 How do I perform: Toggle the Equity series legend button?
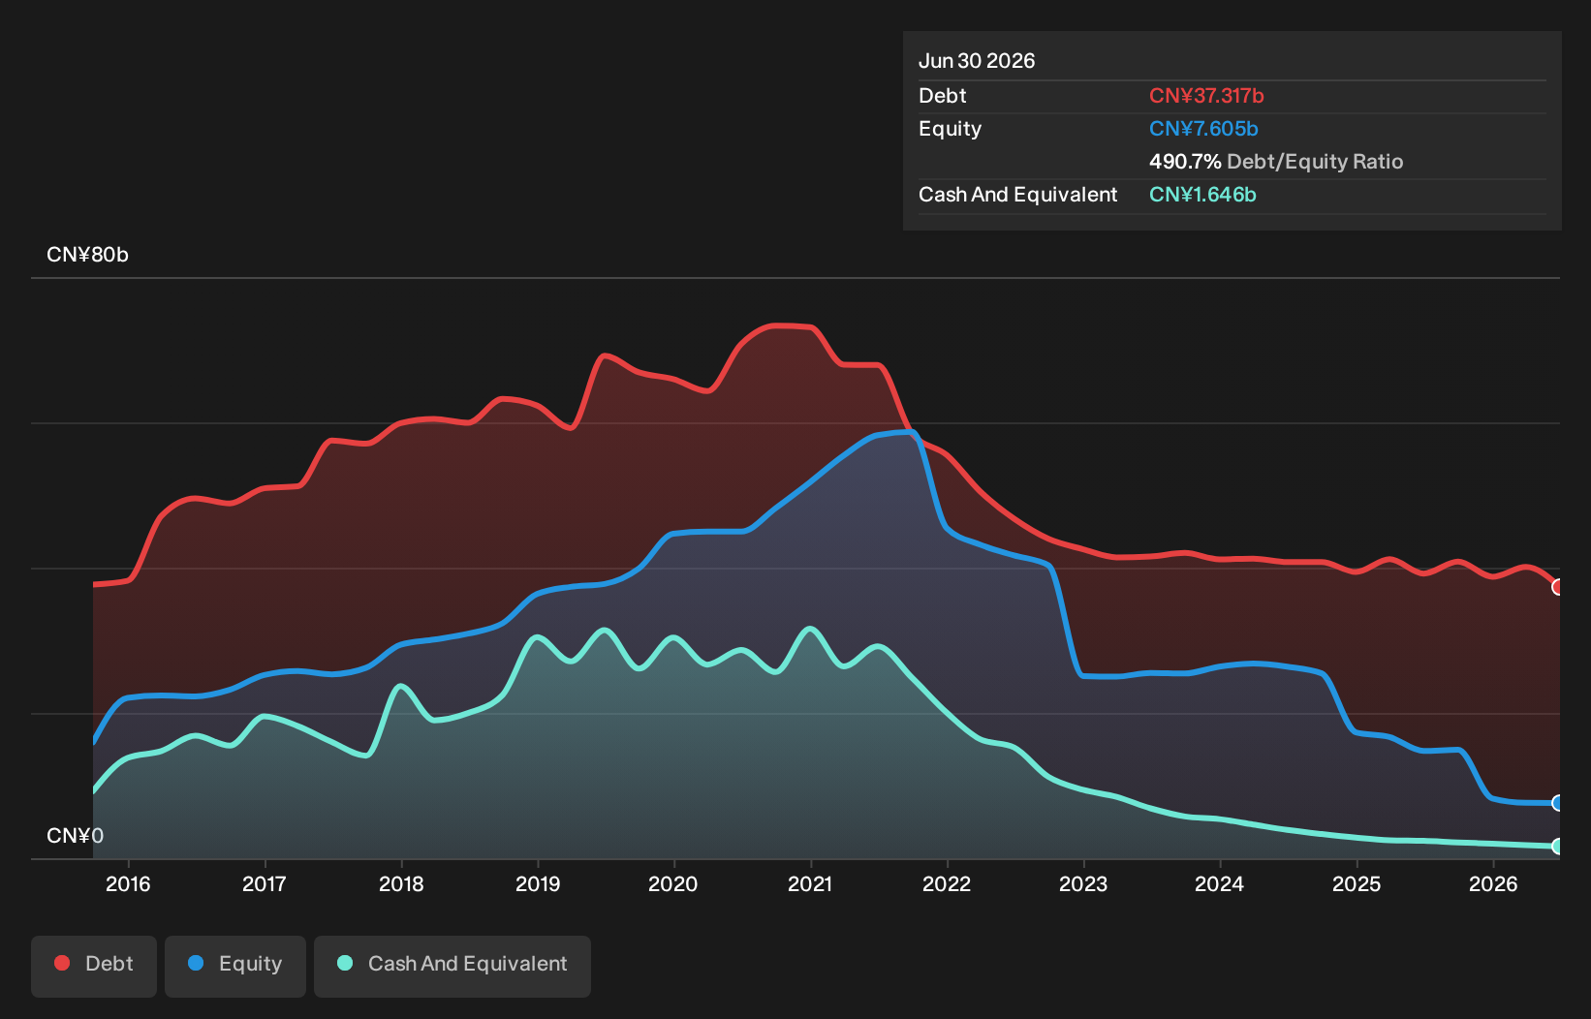pos(235,966)
